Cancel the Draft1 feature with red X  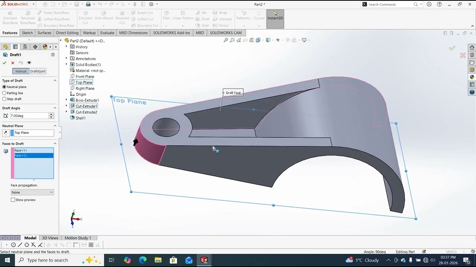pyautogui.click(x=13, y=63)
